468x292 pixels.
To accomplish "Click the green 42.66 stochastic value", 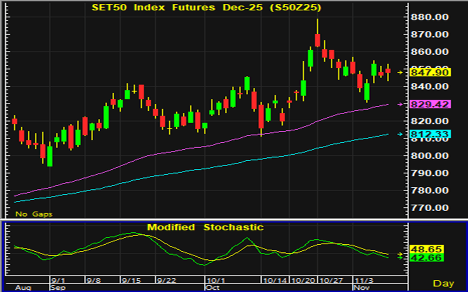I will pos(420,258).
